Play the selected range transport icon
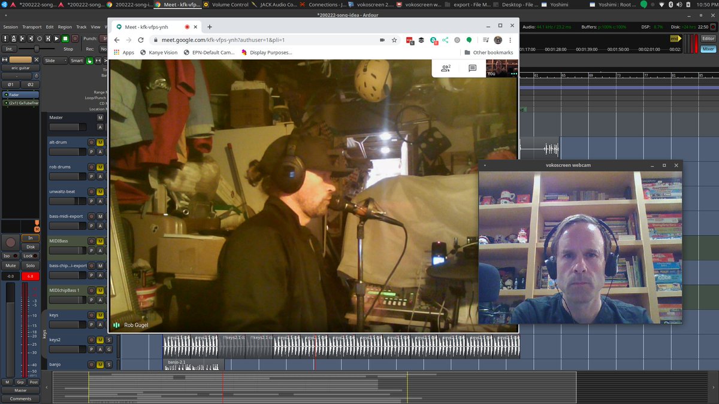This screenshot has height=404, width=719. (x=48, y=38)
